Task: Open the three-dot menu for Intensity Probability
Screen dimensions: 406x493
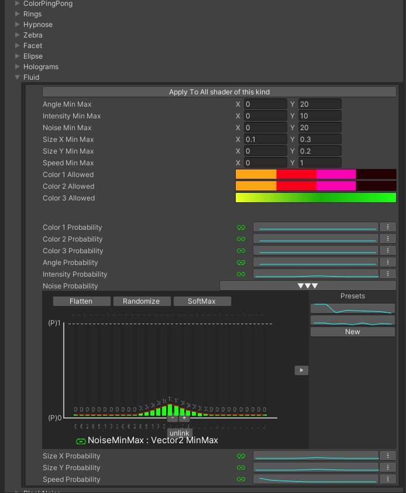Action: pyautogui.click(x=388, y=274)
